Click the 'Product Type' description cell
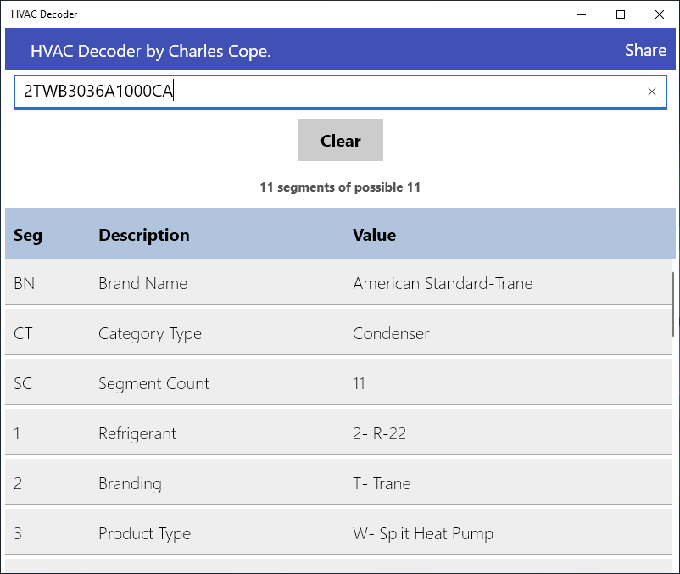 click(145, 533)
